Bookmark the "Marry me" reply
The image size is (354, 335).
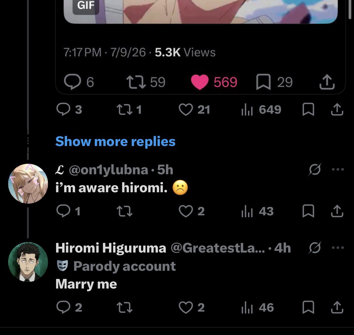pos(308,307)
